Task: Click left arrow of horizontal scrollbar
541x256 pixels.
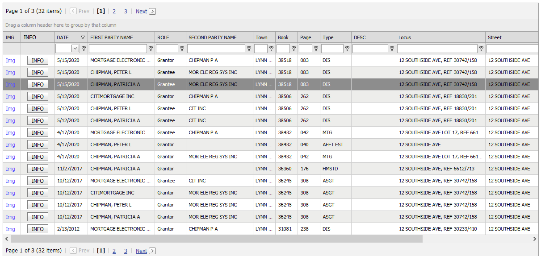Action: tap(6, 239)
